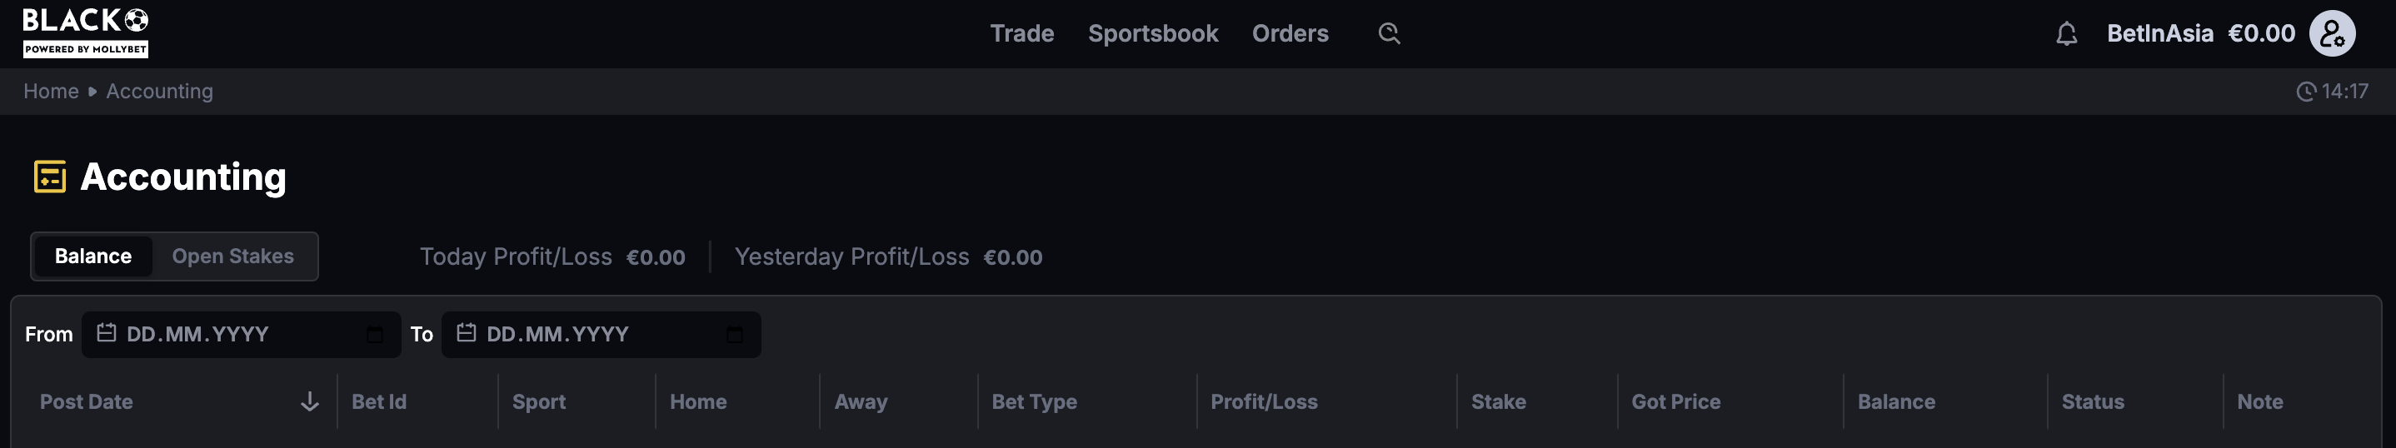Open the Orders menu item
This screenshot has width=2396, height=448.
point(1289,33)
